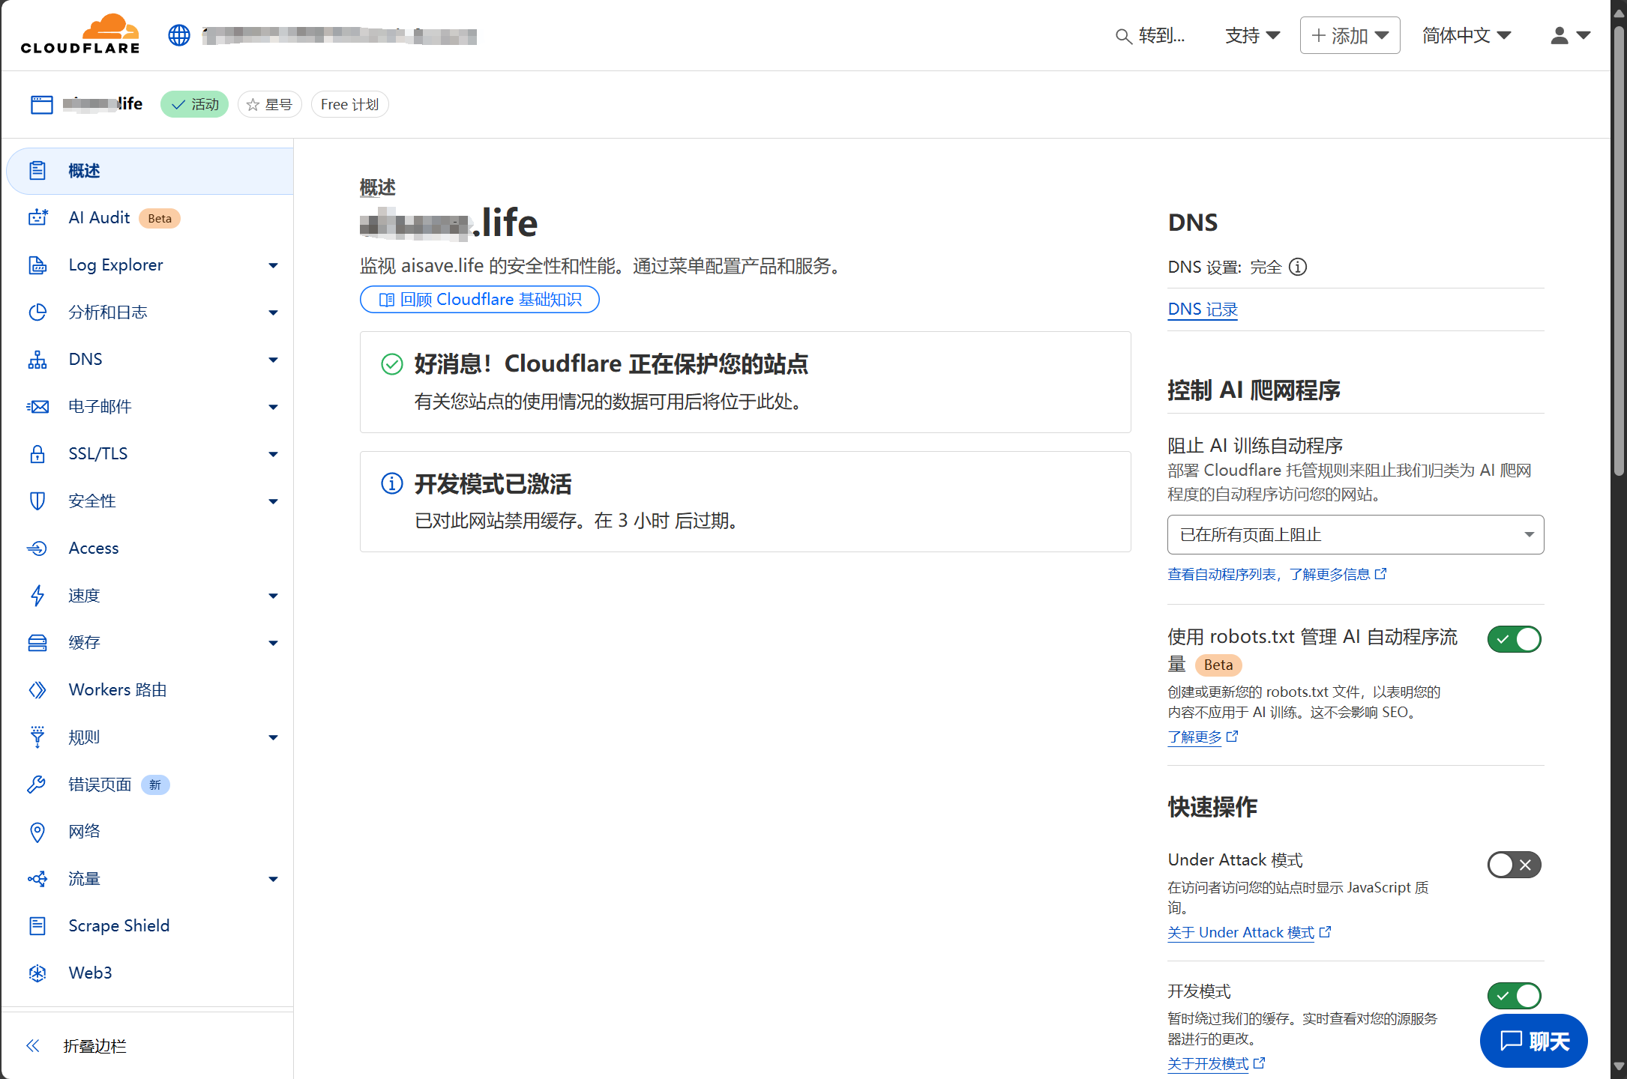Open 关于 Under Attack 模式 link
1627x1079 pixels.
[x=1249, y=932]
